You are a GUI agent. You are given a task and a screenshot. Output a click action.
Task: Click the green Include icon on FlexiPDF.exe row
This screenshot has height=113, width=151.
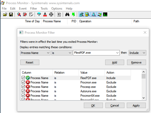click(x=28, y=78)
